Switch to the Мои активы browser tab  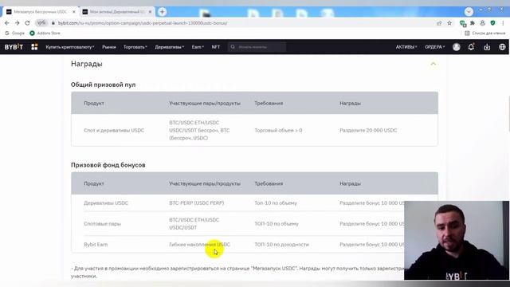117,12
